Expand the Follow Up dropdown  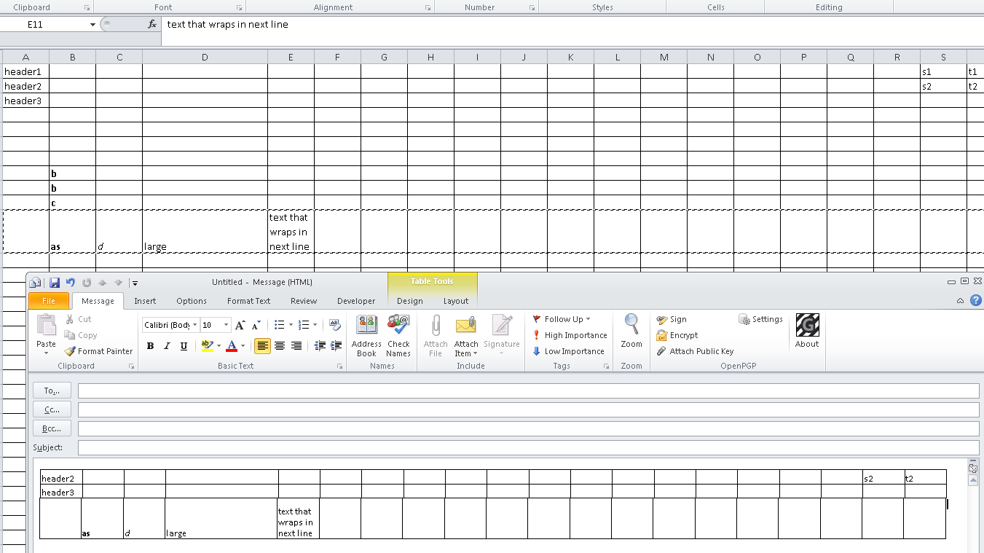589,319
